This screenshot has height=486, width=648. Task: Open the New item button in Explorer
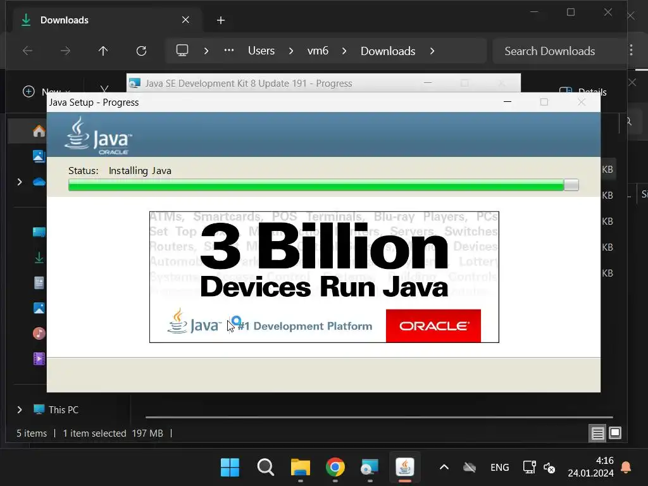(46, 91)
